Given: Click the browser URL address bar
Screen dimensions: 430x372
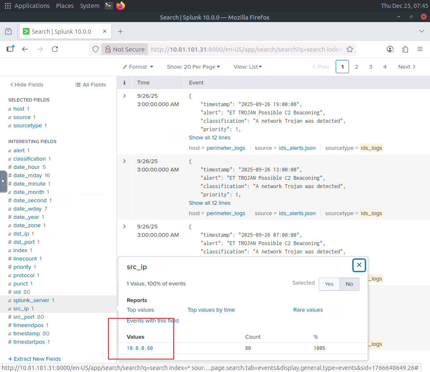Looking at the screenshot, I should [x=245, y=49].
